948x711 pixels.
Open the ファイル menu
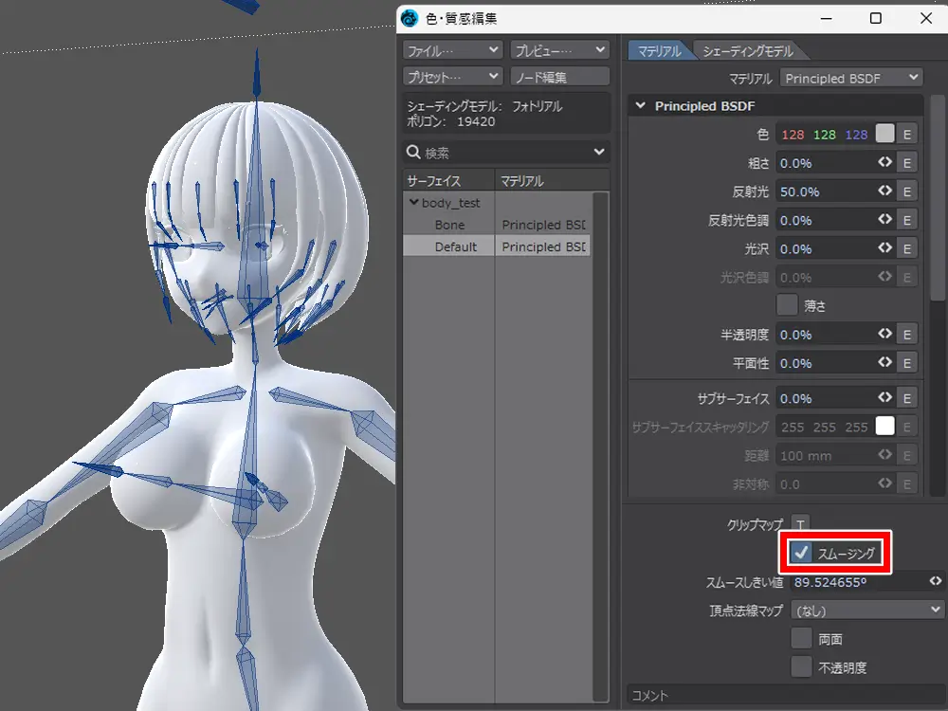[x=452, y=49]
